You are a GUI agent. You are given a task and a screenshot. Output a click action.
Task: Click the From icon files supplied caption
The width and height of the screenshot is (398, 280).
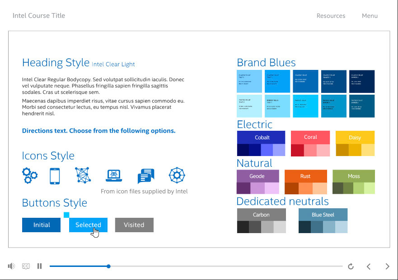tap(144, 191)
